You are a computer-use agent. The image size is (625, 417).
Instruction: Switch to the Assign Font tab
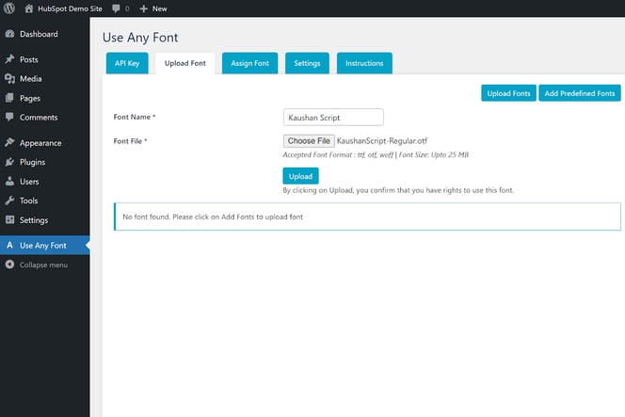click(250, 63)
